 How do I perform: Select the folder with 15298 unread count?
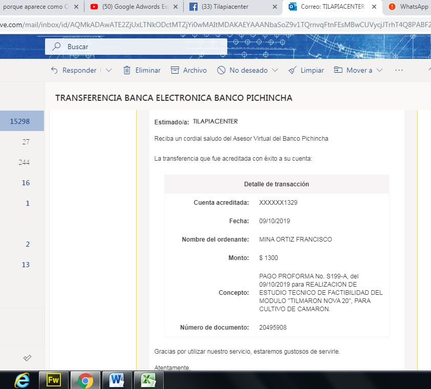click(22, 121)
